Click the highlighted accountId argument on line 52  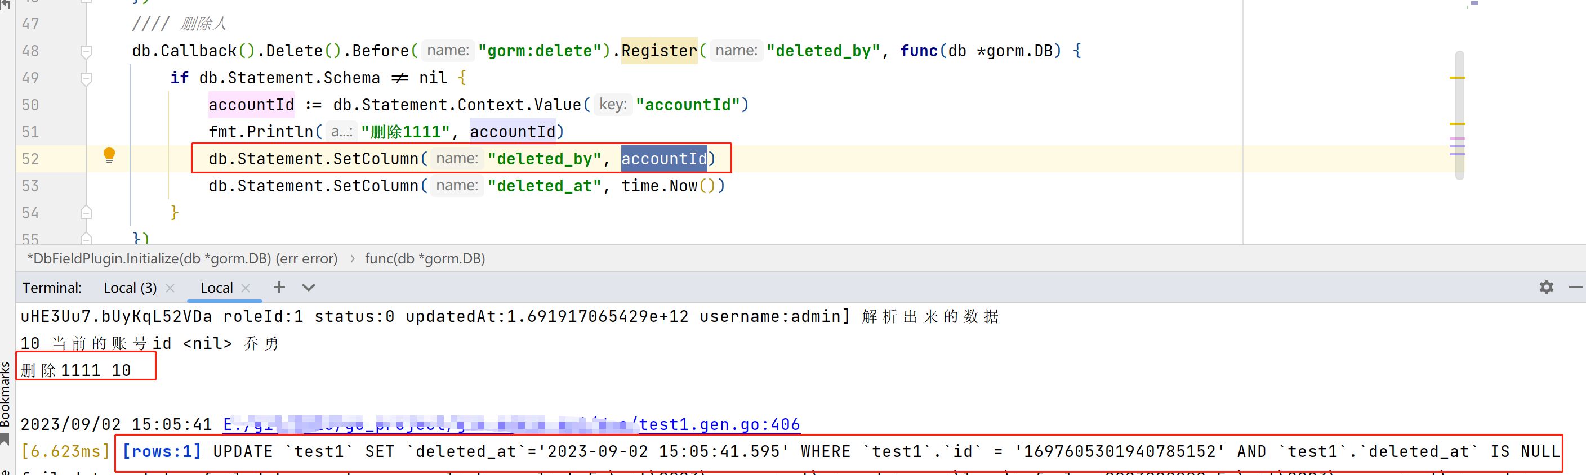coord(663,159)
